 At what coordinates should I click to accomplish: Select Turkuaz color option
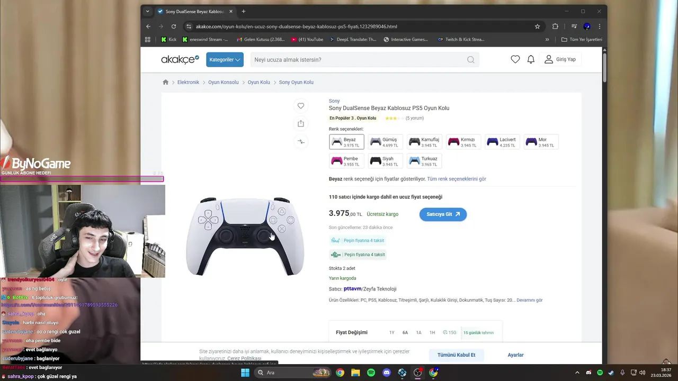pyautogui.click(x=425, y=161)
